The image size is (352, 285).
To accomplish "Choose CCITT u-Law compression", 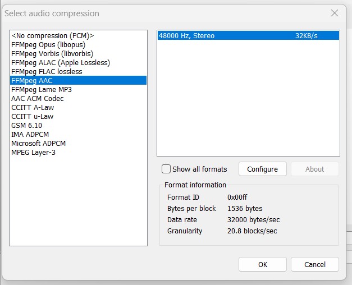I will tap(33, 117).
